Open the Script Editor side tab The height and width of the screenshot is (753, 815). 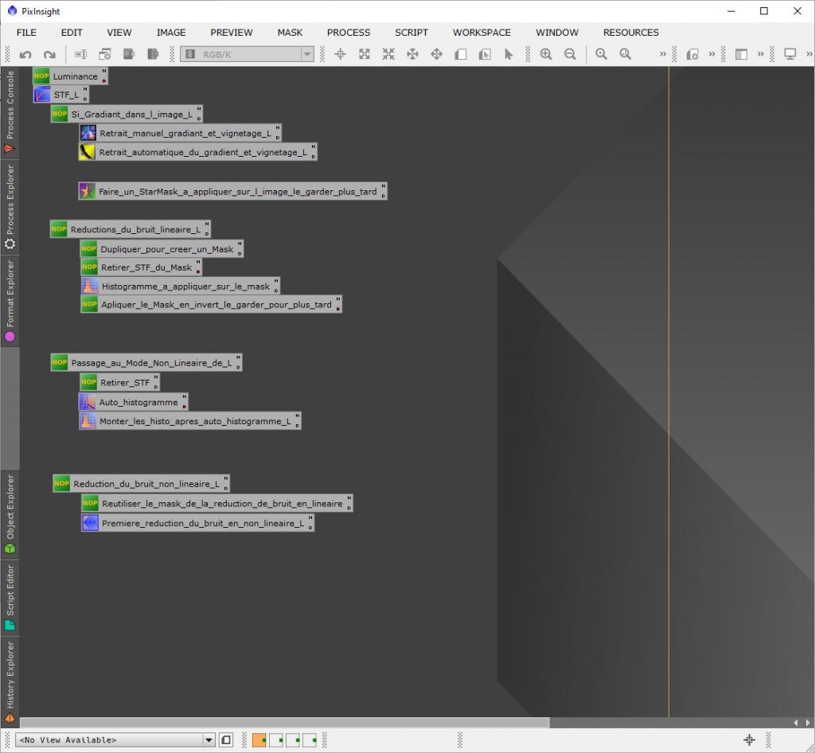10,597
